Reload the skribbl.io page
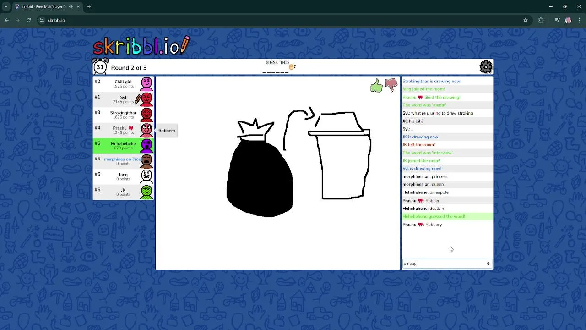The image size is (586, 330). [28, 20]
